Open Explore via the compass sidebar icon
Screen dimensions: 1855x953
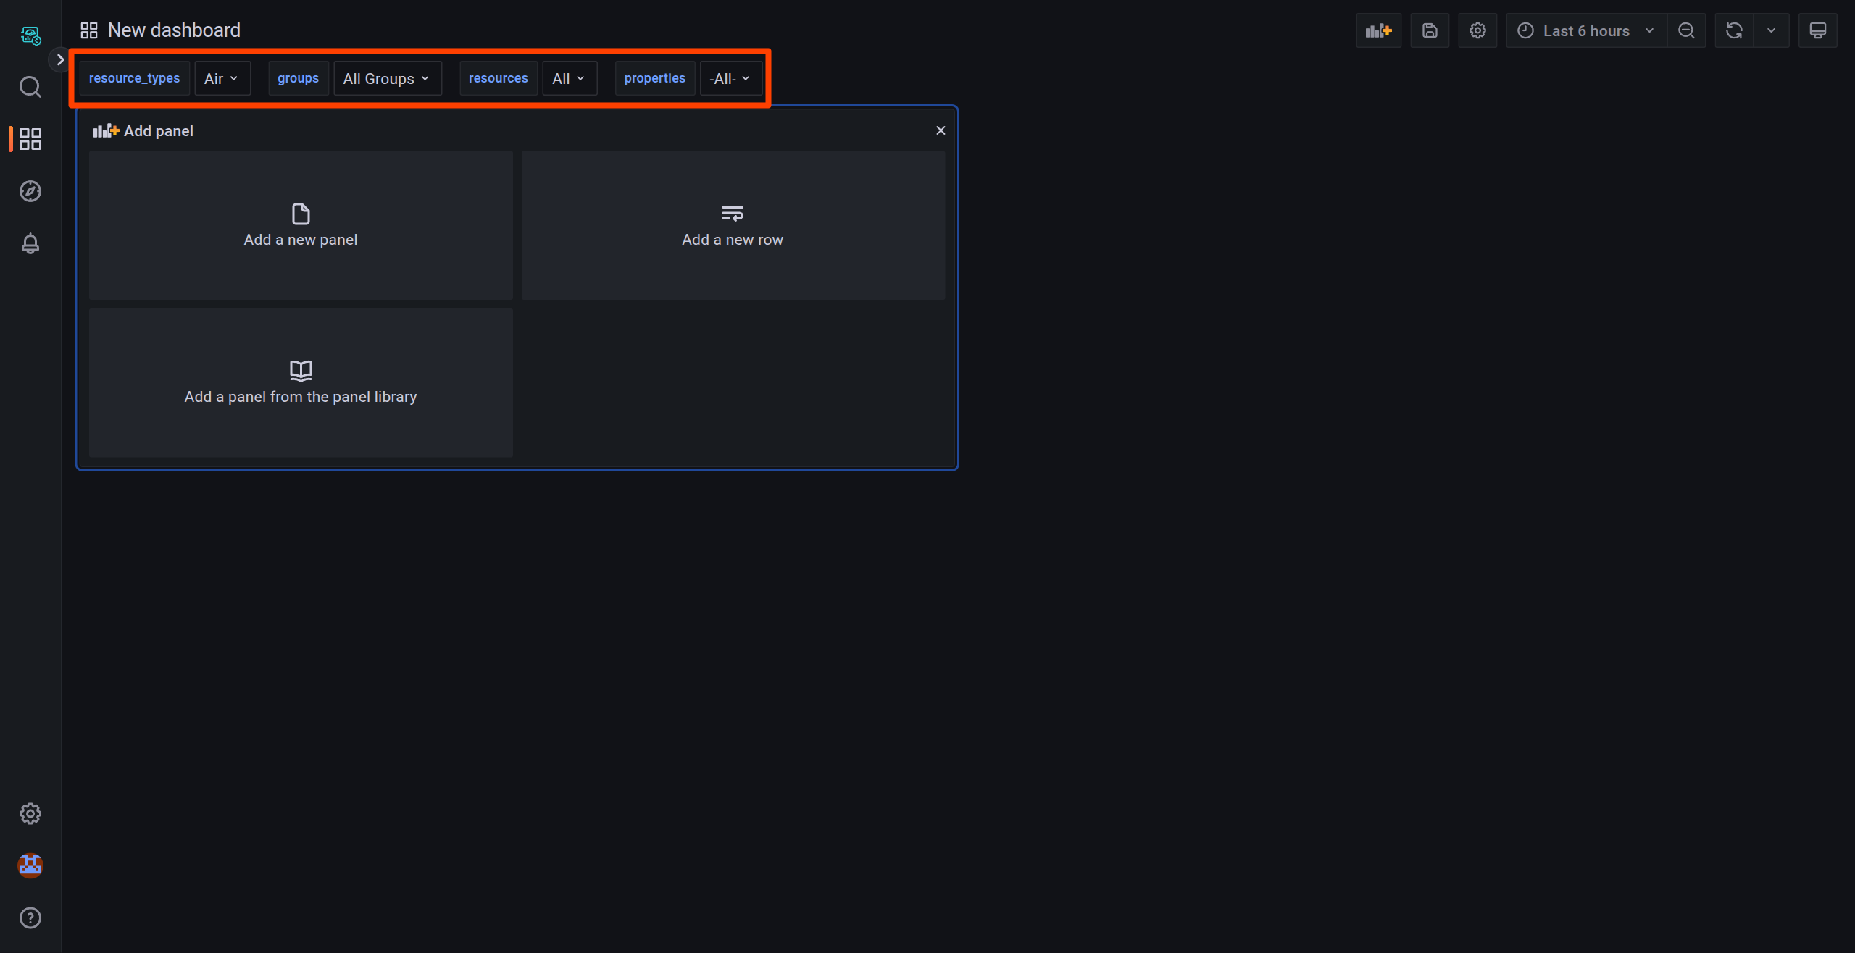pos(30,190)
